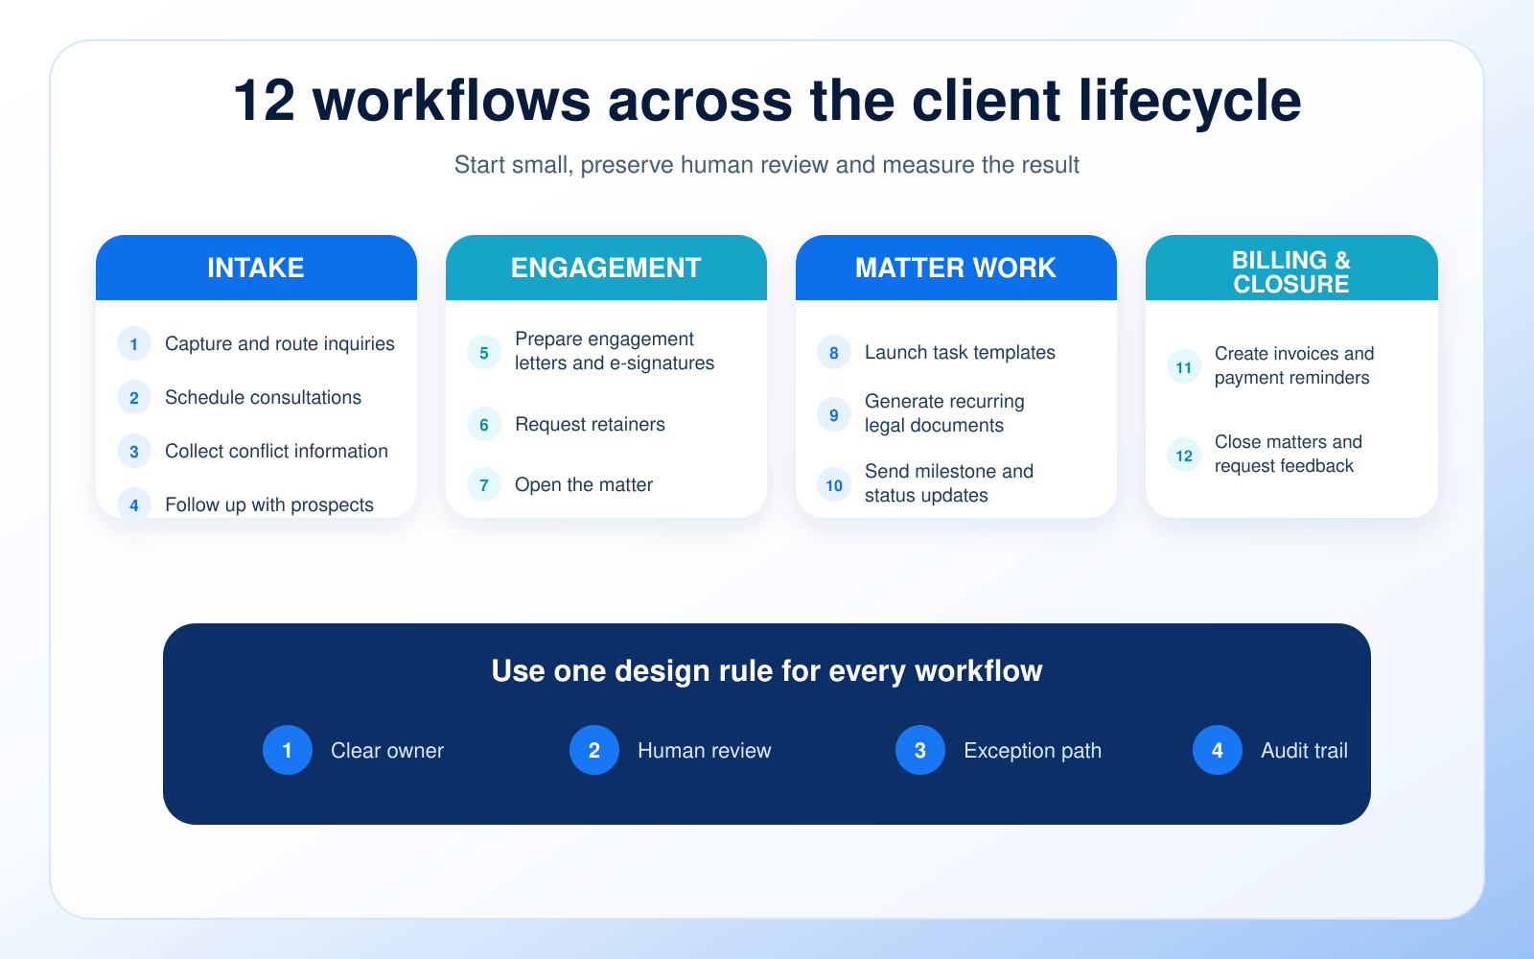
Task: Click the blue circle 1 beside Clear owner
Action: pyautogui.click(x=288, y=750)
